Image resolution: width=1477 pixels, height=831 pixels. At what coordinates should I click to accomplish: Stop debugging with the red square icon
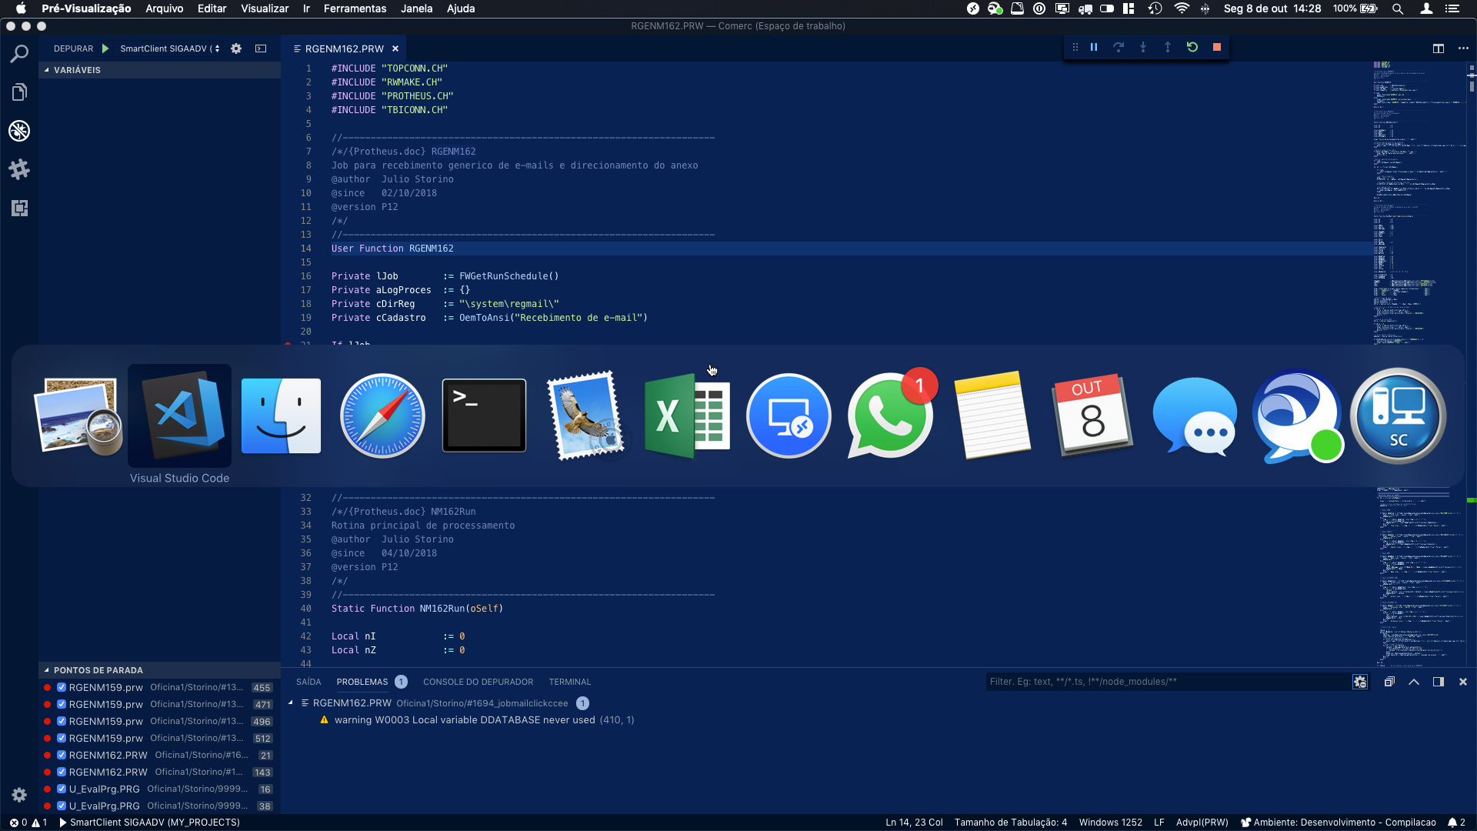click(1217, 47)
